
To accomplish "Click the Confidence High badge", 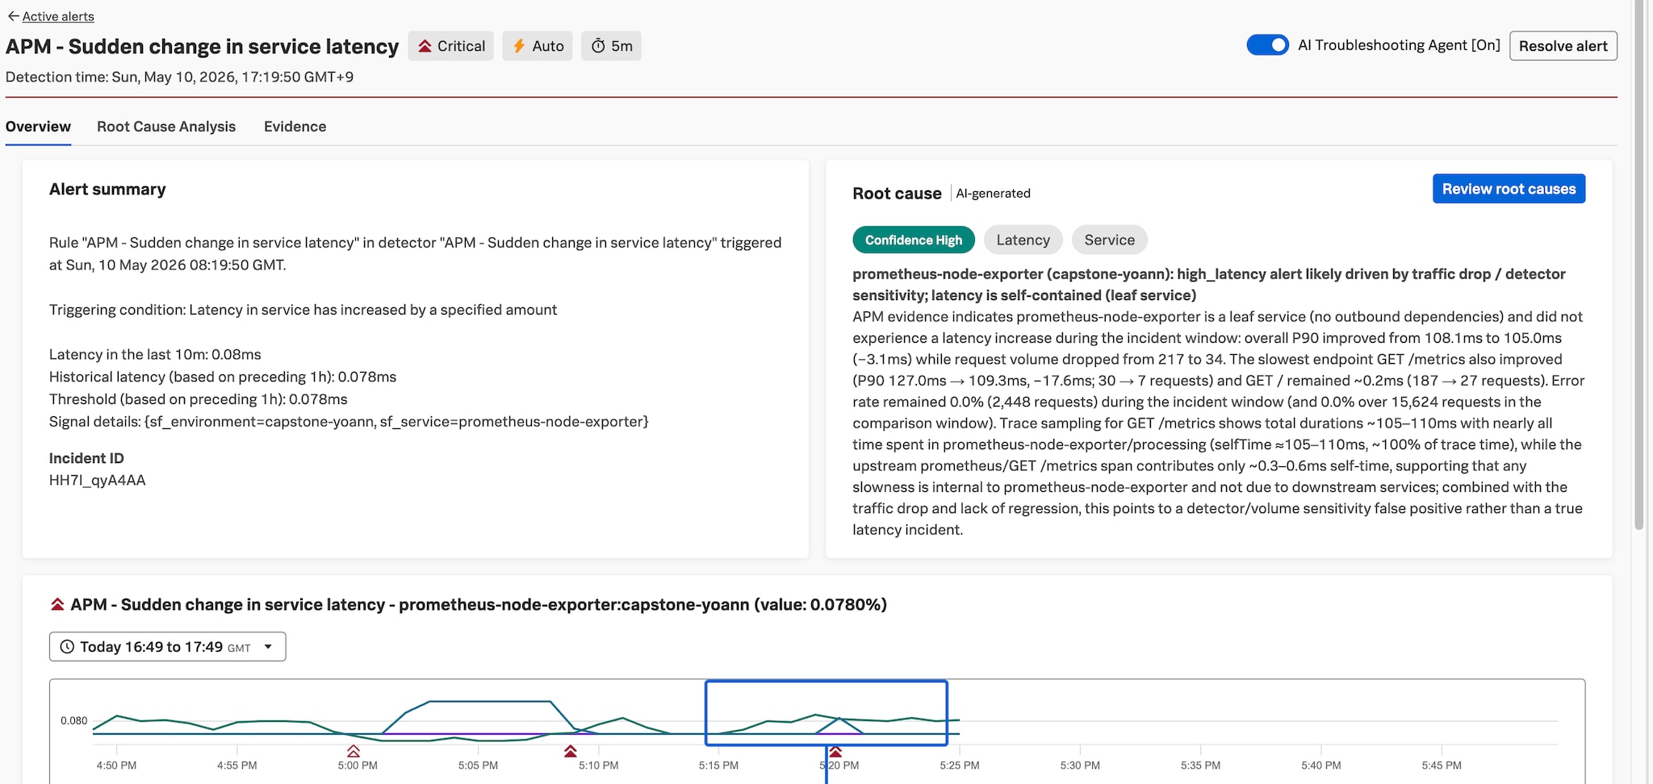I will point(913,240).
